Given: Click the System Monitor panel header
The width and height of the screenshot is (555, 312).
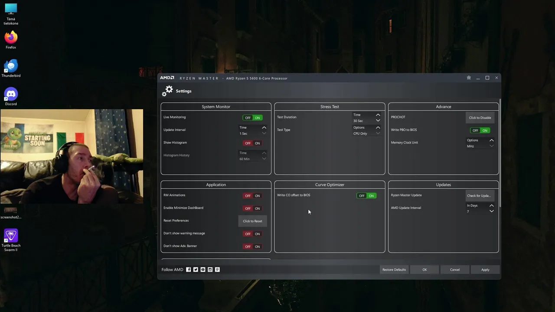Looking at the screenshot, I should click(216, 107).
